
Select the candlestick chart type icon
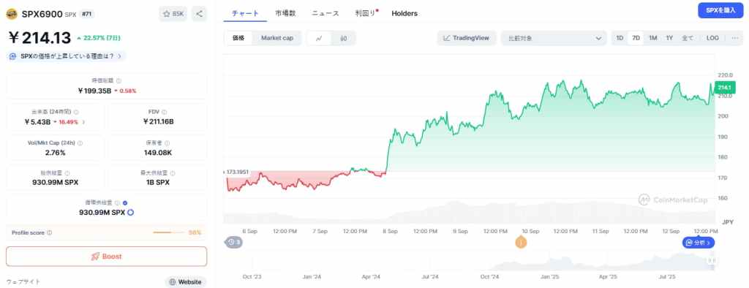click(x=344, y=38)
